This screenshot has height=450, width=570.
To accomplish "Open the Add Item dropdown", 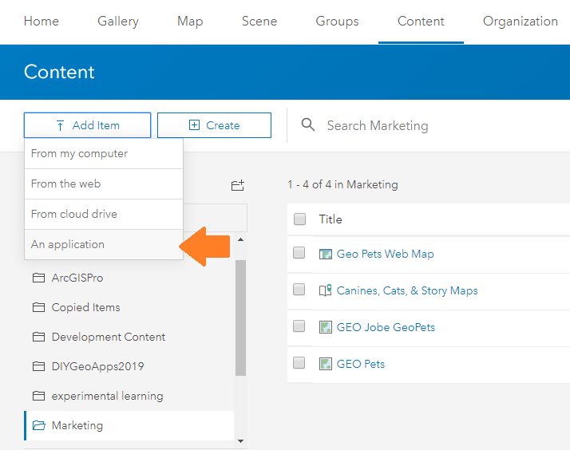I will pyautogui.click(x=87, y=125).
